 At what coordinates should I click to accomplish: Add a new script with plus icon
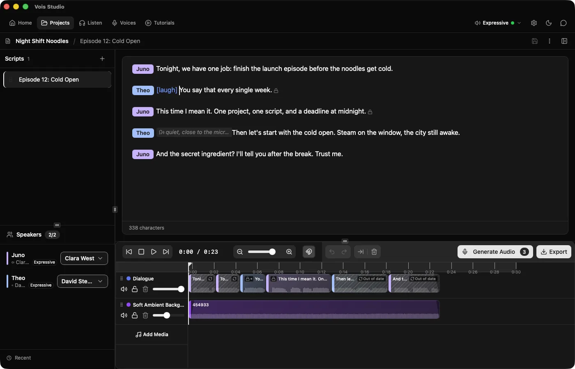pyautogui.click(x=102, y=59)
